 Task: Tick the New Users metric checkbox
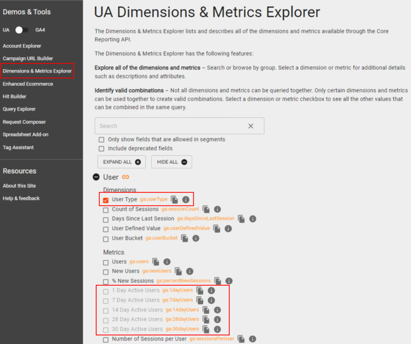click(106, 272)
